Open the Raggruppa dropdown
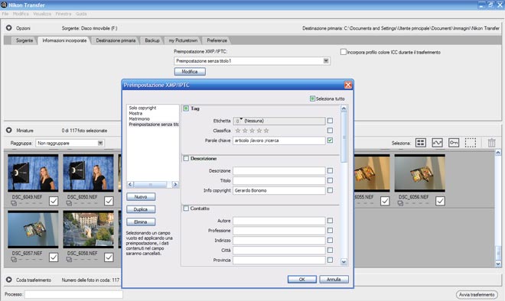505x301 pixels. coord(100,143)
